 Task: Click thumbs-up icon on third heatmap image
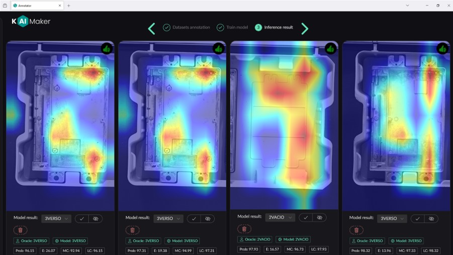(330, 49)
